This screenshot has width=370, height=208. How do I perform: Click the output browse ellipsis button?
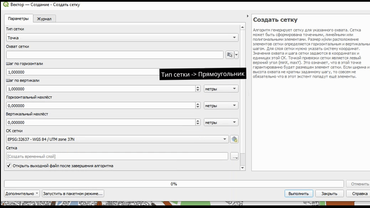pos(234,156)
